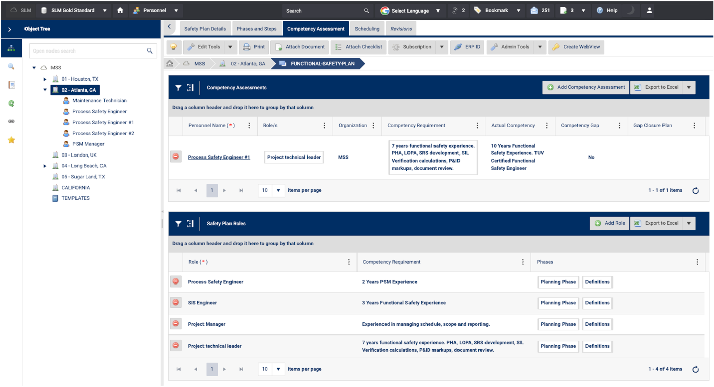Image resolution: width=714 pixels, height=387 pixels.
Task: Click the Open nodes search field
Action: [x=87, y=51]
